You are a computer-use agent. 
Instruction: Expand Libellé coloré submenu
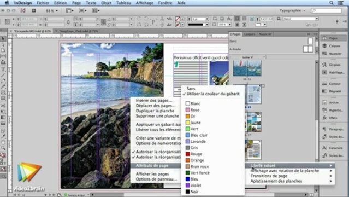coord(290,166)
